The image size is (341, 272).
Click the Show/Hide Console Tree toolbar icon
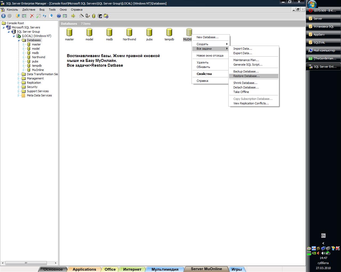tap(24, 16)
